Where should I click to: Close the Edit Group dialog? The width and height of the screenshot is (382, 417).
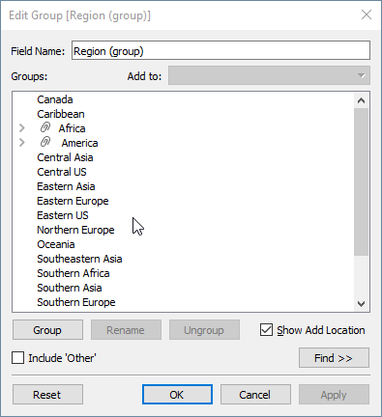click(367, 14)
